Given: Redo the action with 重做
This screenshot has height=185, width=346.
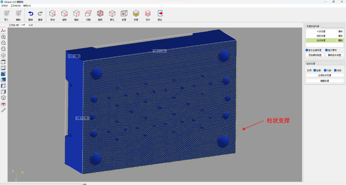Looking at the screenshot, I should (40, 14).
